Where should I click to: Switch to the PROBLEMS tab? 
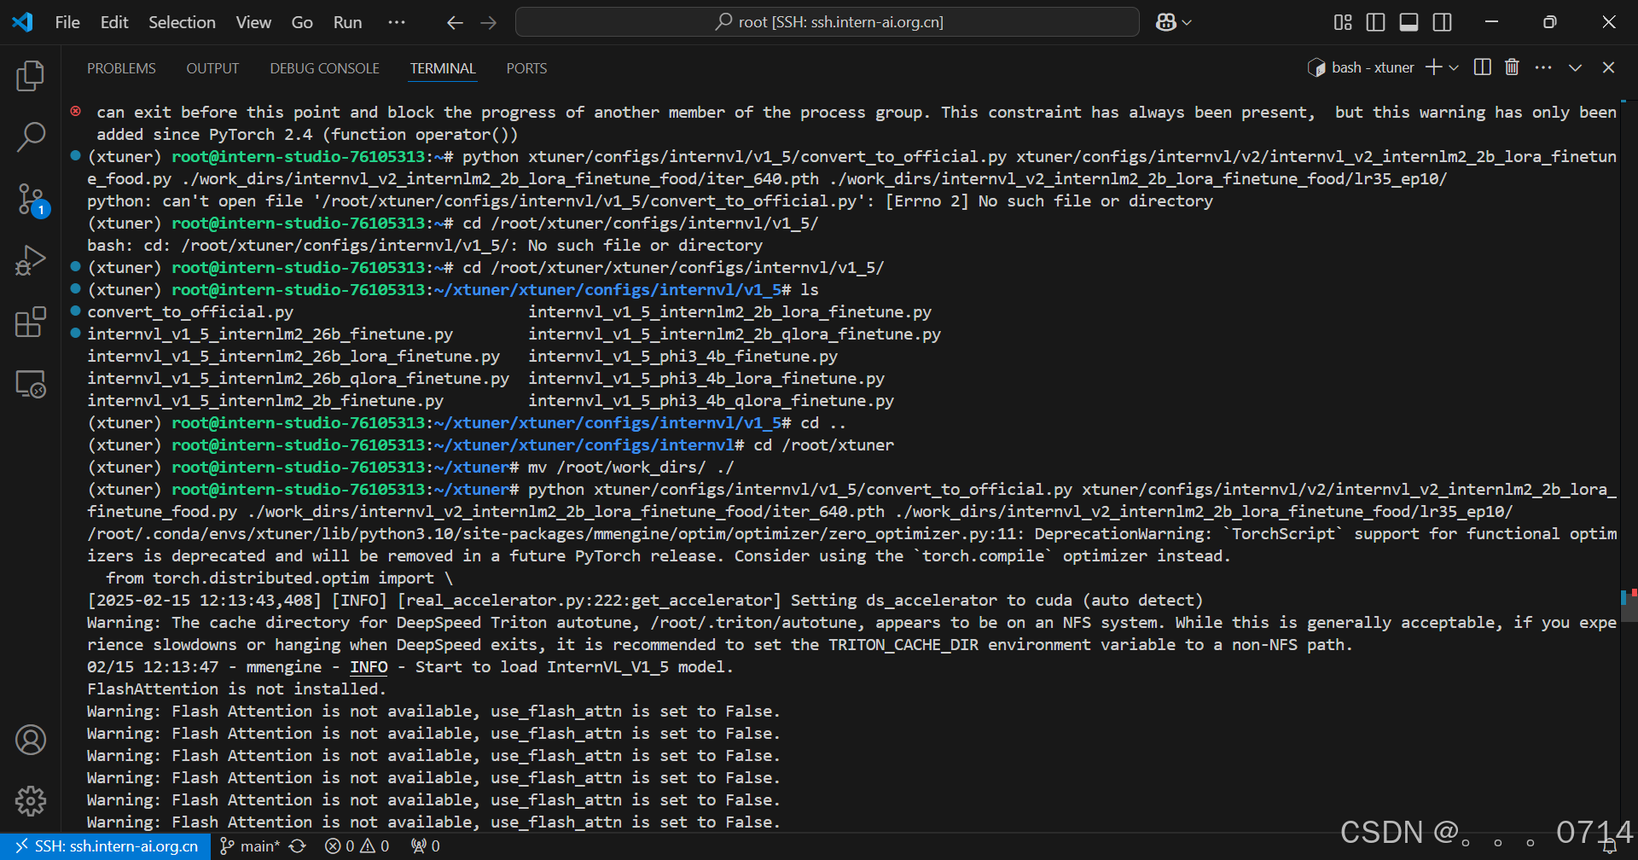(121, 68)
